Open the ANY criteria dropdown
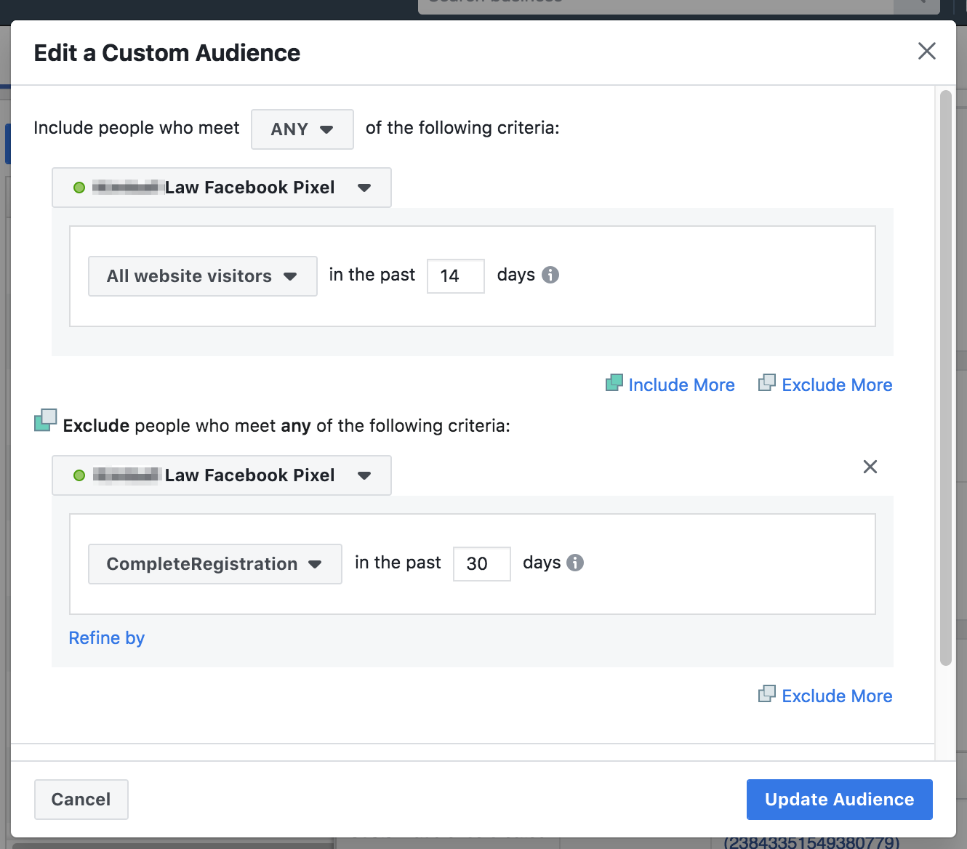The width and height of the screenshot is (967, 849). click(302, 129)
